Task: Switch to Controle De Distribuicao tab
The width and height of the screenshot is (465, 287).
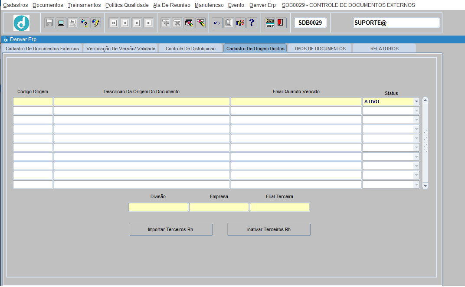Action: 190,49
